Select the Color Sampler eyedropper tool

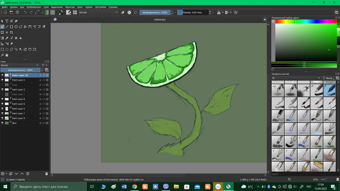click(x=7, y=38)
